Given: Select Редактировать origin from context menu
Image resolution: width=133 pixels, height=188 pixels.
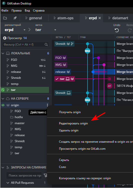Looking at the screenshot, I should (73, 123).
